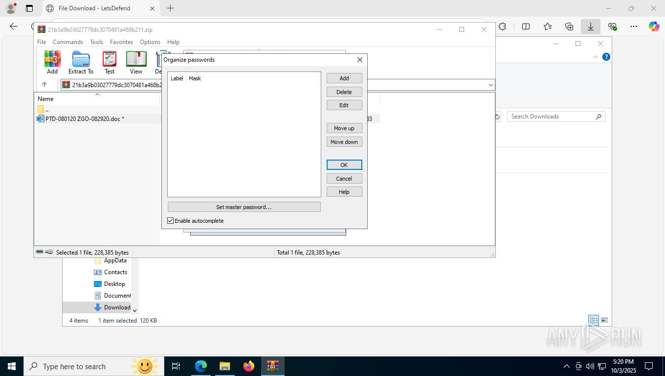Close the Organize passwords dialog

click(x=360, y=60)
